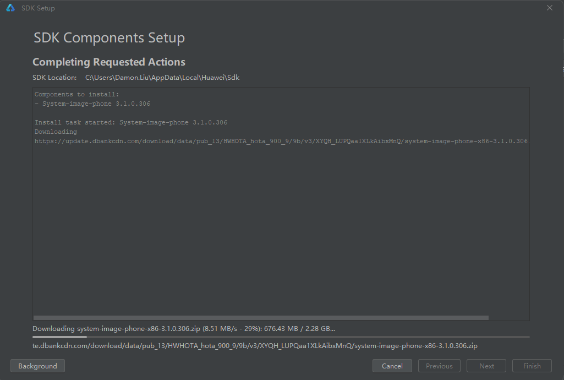The image size is (564, 380).
Task: Click the URL text below progress bar
Action: (x=255, y=346)
